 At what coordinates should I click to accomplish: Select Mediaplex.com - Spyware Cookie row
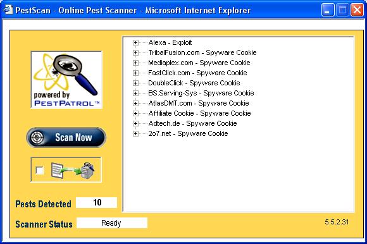[x=199, y=63]
